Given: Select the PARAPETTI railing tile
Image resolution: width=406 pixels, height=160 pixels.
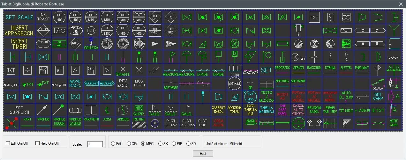Looking at the screenshot, I should click(91, 123).
